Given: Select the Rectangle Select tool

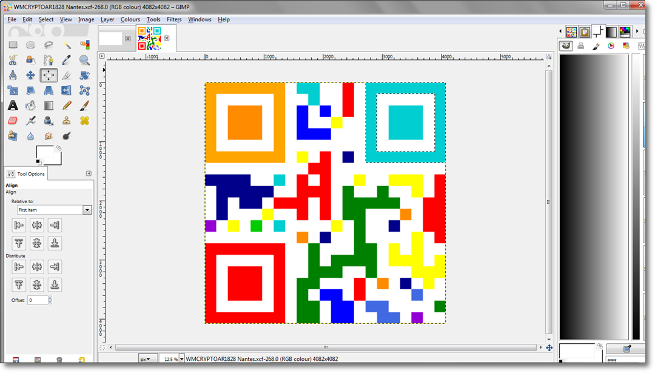Looking at the screenshot, I should pos(13,45).
